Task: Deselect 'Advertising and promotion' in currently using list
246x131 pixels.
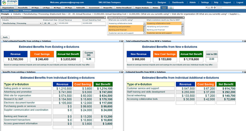Action: click(x=126, y=27)
